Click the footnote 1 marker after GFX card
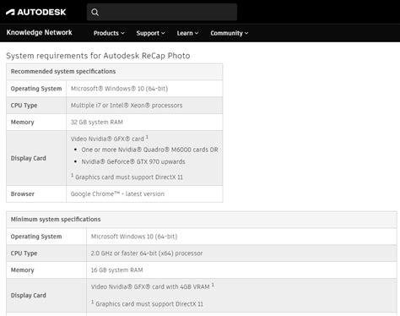The height and width of the screenshot is (316, 400). point(147,137)
